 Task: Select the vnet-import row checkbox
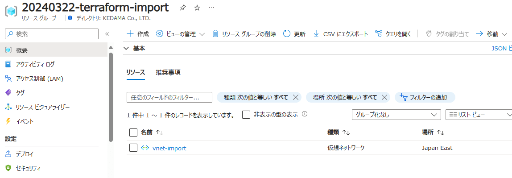coord(133,148)
